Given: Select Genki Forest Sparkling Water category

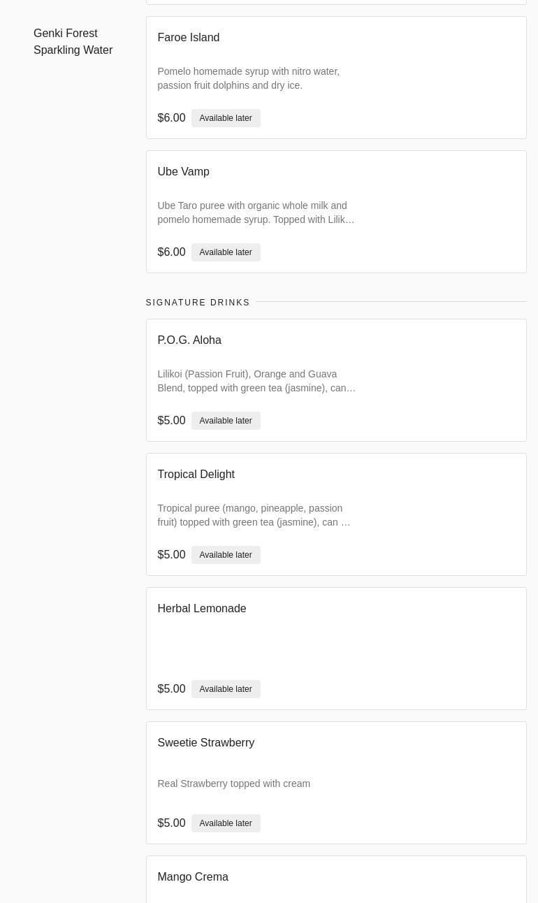Looking at the screenshot, I should (73, 42).
